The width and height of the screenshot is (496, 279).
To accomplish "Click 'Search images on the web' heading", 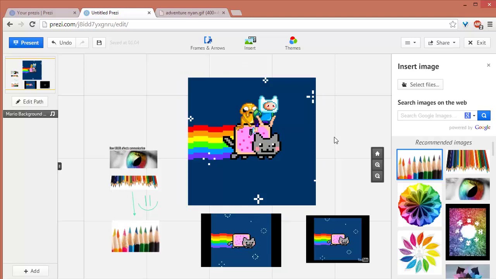I will (x=432, y=103).
